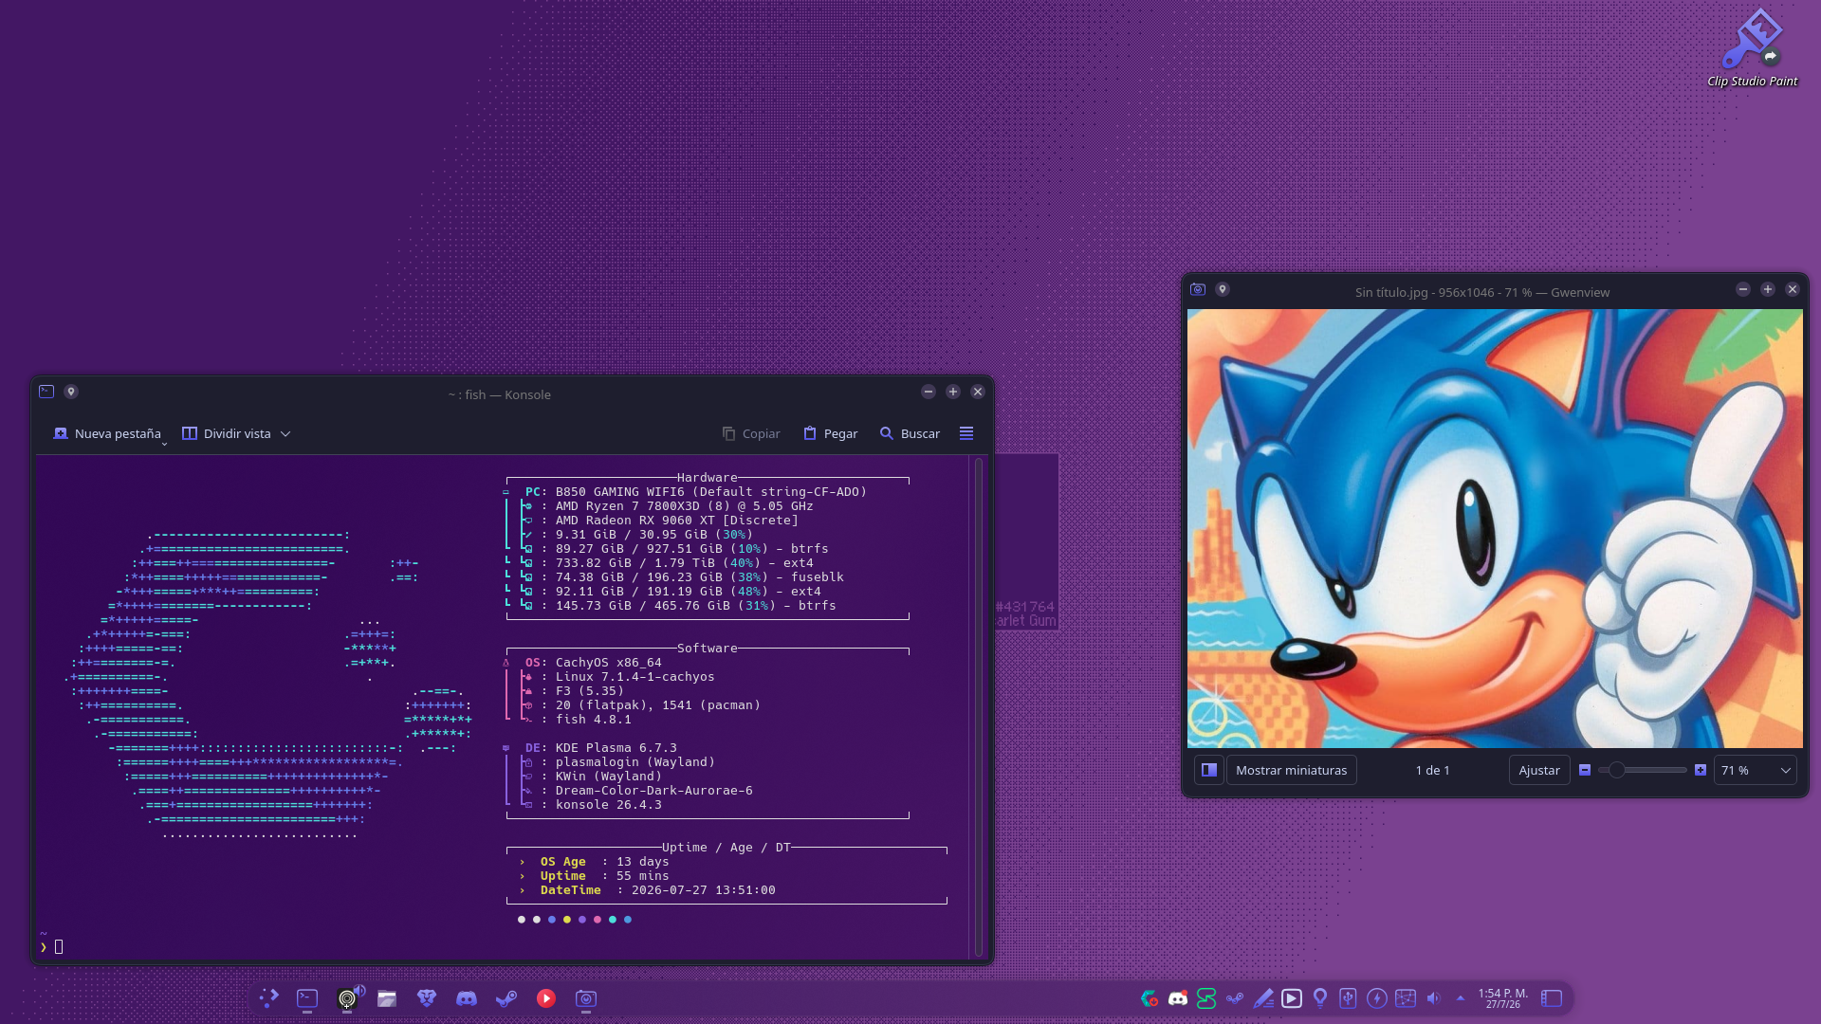The height and width of the screenshot is (1024, 1821).
Task: Open the audio volume tray icon
Action: point(1434,997)
